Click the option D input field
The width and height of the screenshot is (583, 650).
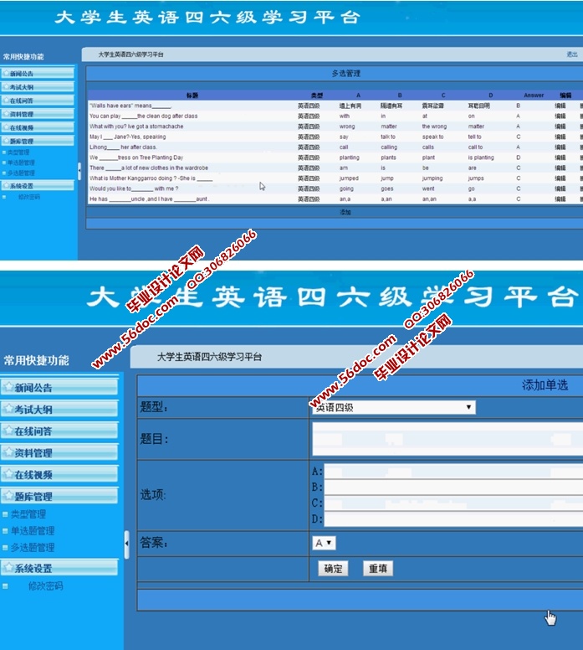[x=453, y=519]
